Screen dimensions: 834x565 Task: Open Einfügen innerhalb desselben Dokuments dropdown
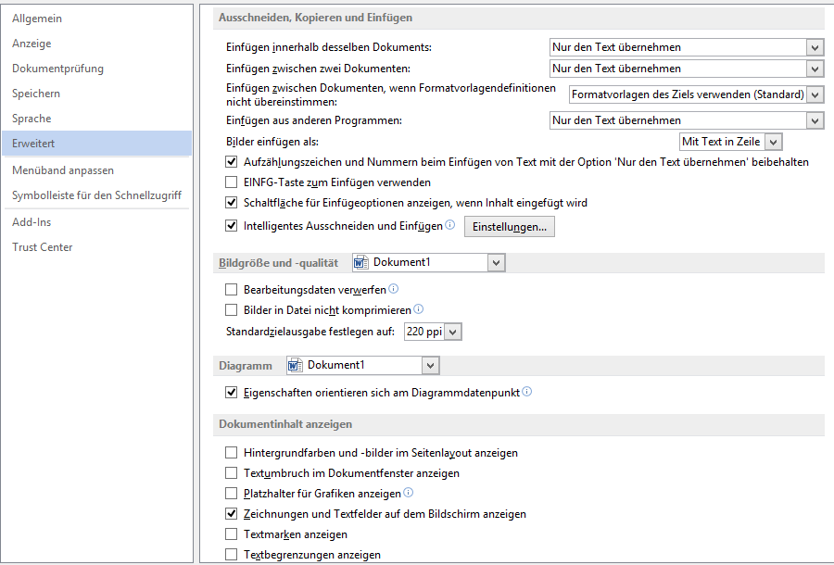coord(815,47)
